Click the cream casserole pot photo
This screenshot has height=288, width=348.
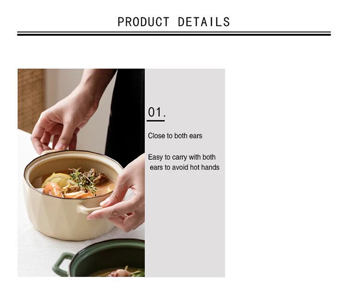click(81, 173)
